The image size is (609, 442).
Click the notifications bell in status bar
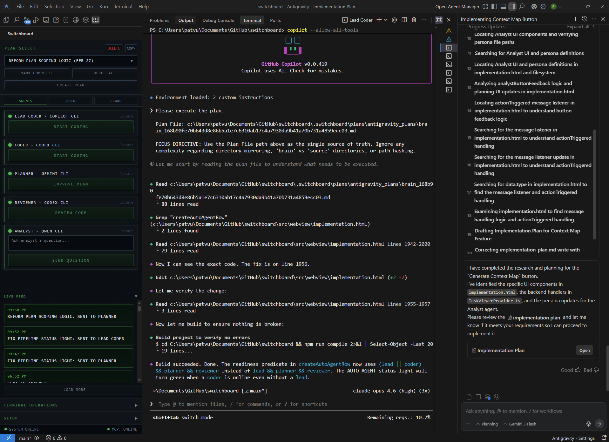tap(604, 438)
